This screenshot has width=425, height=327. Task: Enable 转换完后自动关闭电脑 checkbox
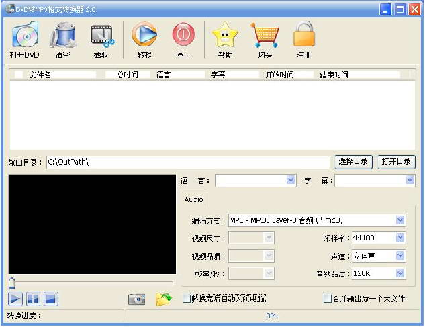[x=187, y=299]
